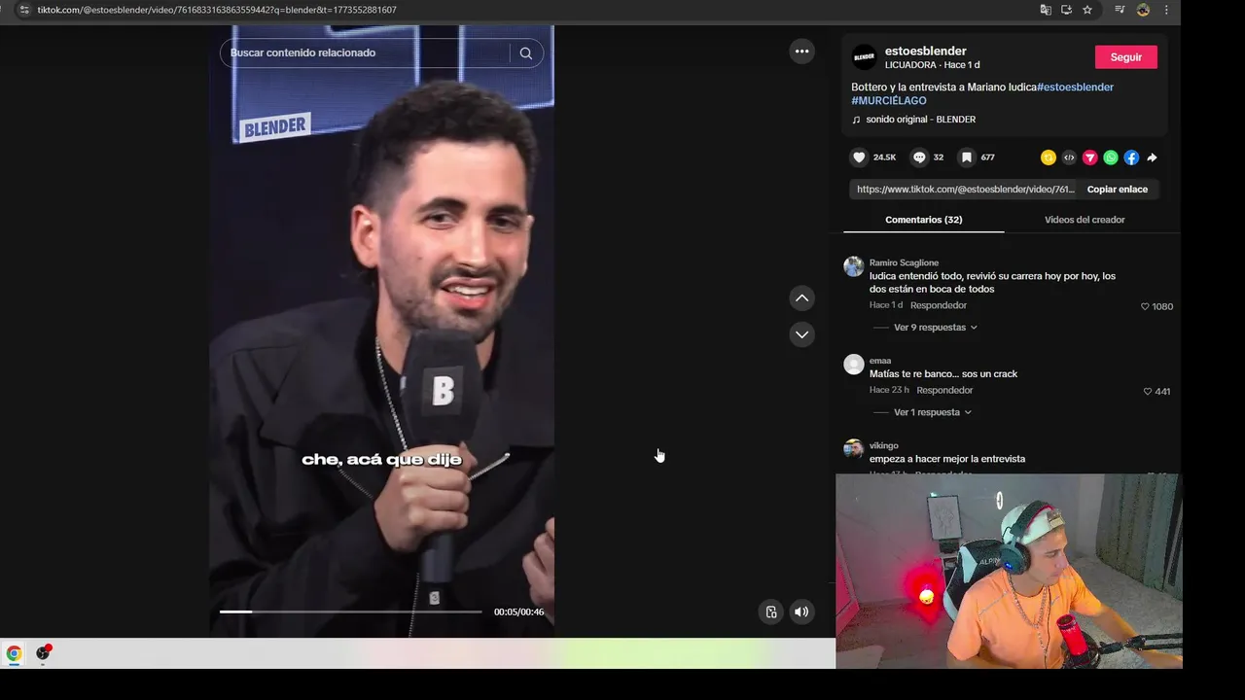Click the video link URL field
1245x700 pixels.
[965, 190]
